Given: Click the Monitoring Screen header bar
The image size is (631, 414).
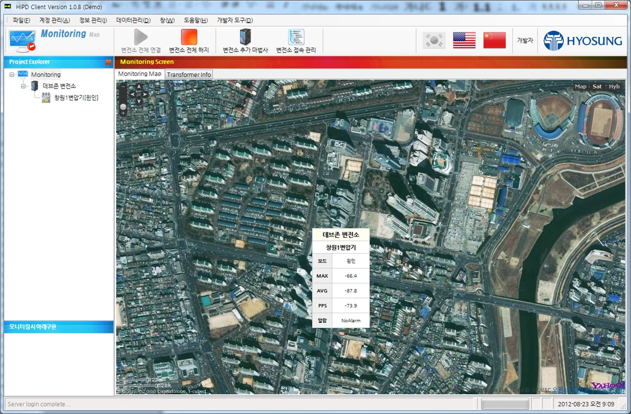Looking at the screenshot, I should click(x=371, y=62).
